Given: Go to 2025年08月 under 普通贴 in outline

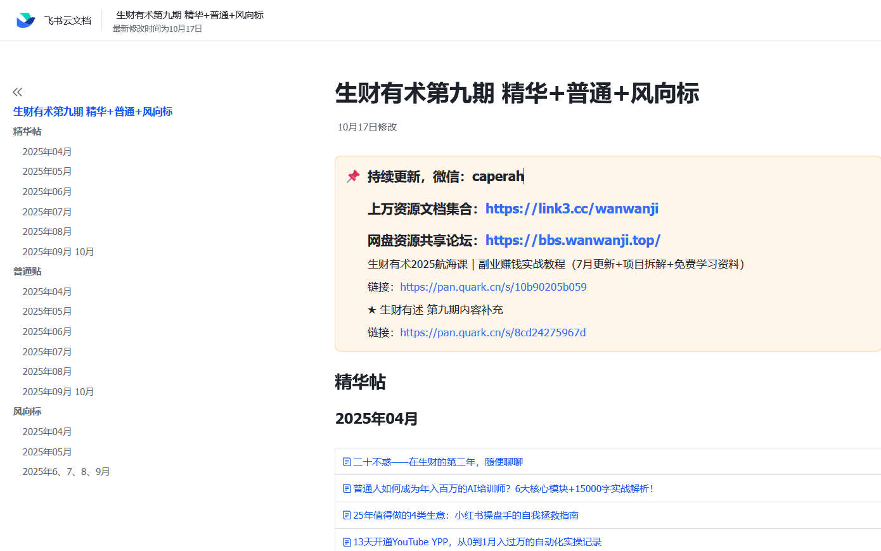Looking at the screenshot, I should coord(47,371).
